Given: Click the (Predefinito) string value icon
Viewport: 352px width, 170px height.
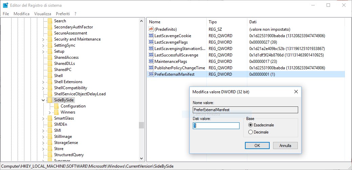Looking at the screenshot, I should 151,29.
